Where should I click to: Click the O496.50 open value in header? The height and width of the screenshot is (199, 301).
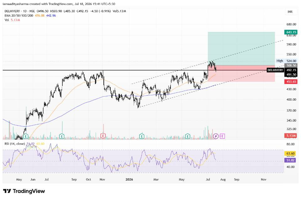pos(42,11)
